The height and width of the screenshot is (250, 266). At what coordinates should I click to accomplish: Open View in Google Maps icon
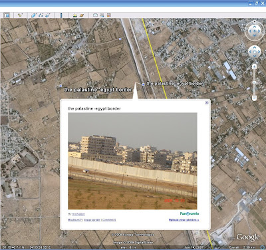coord(108,15)
